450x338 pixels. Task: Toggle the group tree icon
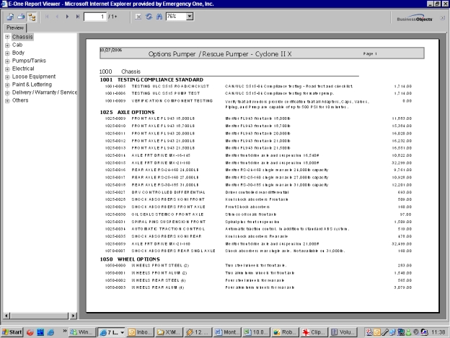click(32, 17)
